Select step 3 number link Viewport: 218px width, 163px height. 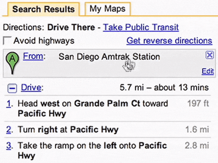[x=9, y=146]
